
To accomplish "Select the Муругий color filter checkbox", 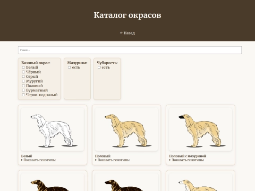I will coord(24,81).
